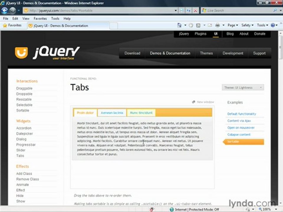Screen dimensions: 283x212
Task: Click the Development navigation button
Action: tap(233, 53)
